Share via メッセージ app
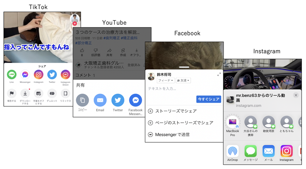The height and width of the screenshot is (169, 306). (x=250, y=151)
